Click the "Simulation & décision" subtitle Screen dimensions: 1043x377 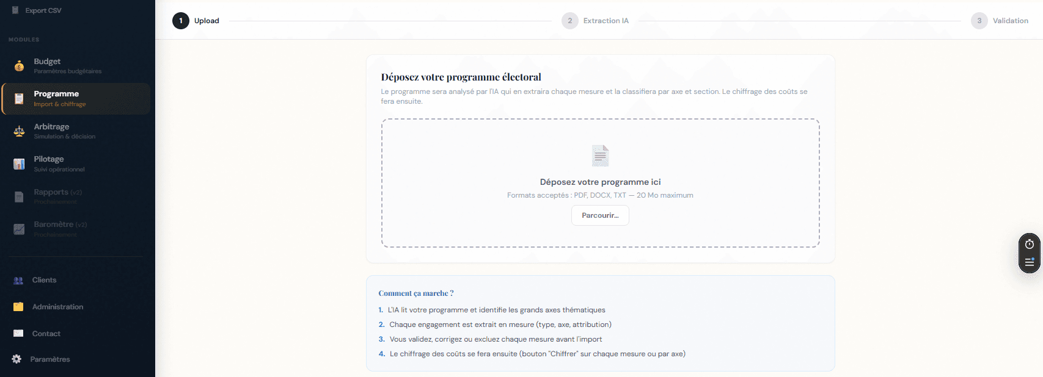click(x=65, y=137)
